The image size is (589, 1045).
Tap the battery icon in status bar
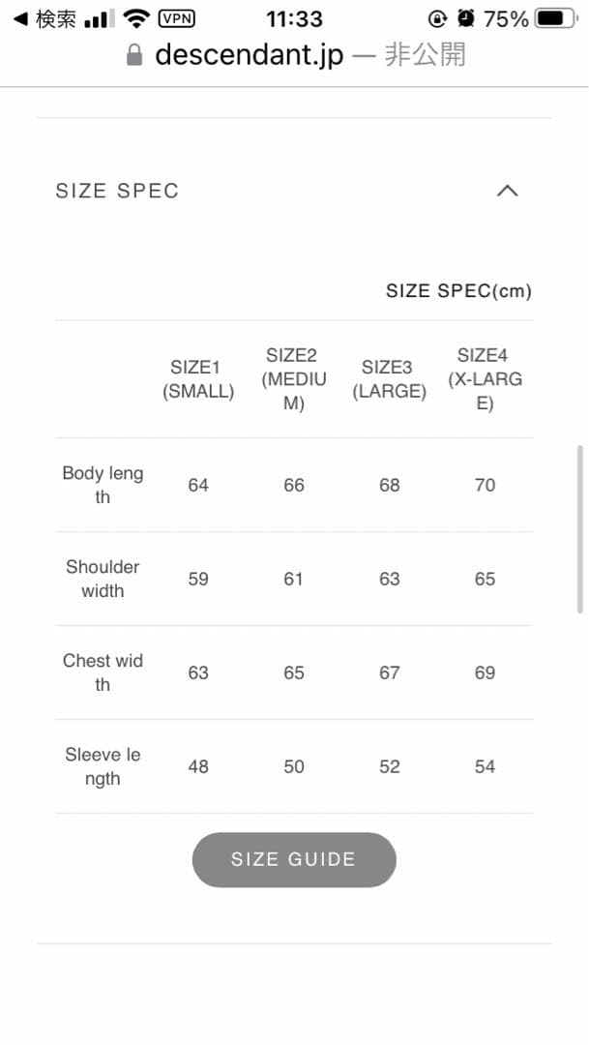556,18
